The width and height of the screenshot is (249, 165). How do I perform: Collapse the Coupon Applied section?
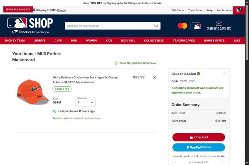[224, 74]
